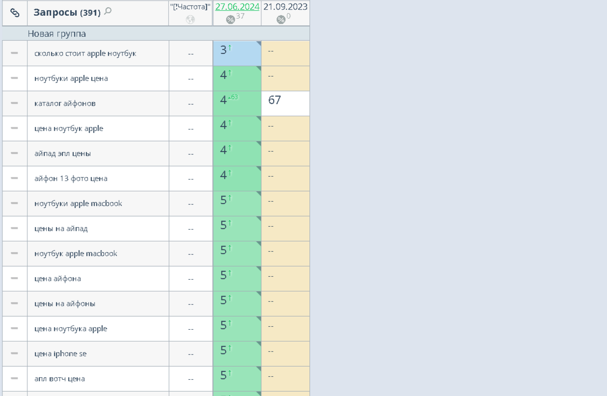The height and width of the screenshot is (396, 607).
Task: Click position 5 cell for 'ноутбук apple macbook'
Action: click(x=237, y=253)
